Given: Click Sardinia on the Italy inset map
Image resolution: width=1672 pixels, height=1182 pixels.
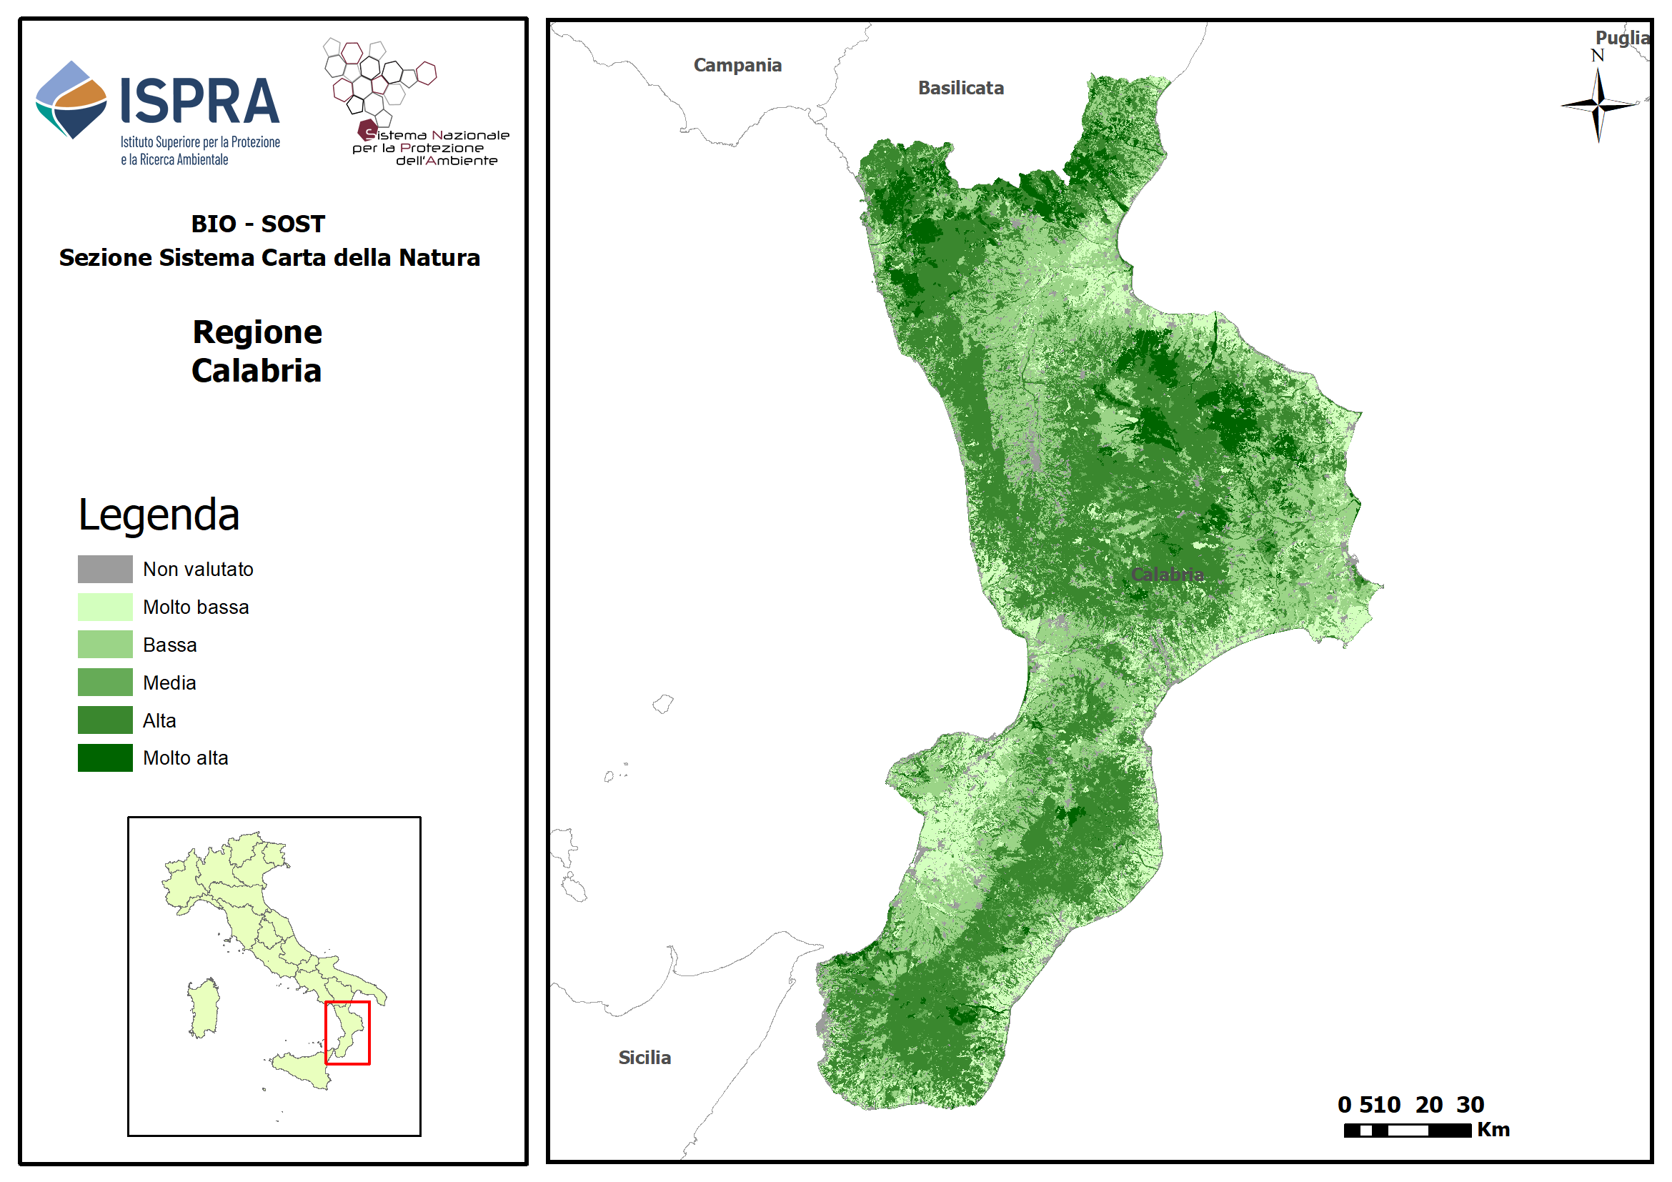Looking at the screenshot, I should point(204,1008).
